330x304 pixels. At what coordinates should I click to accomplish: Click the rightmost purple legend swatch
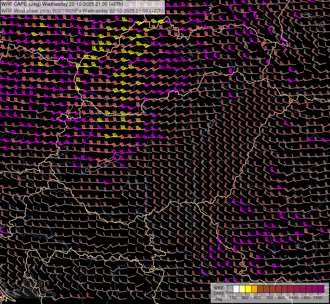click(x=321, y=289)
